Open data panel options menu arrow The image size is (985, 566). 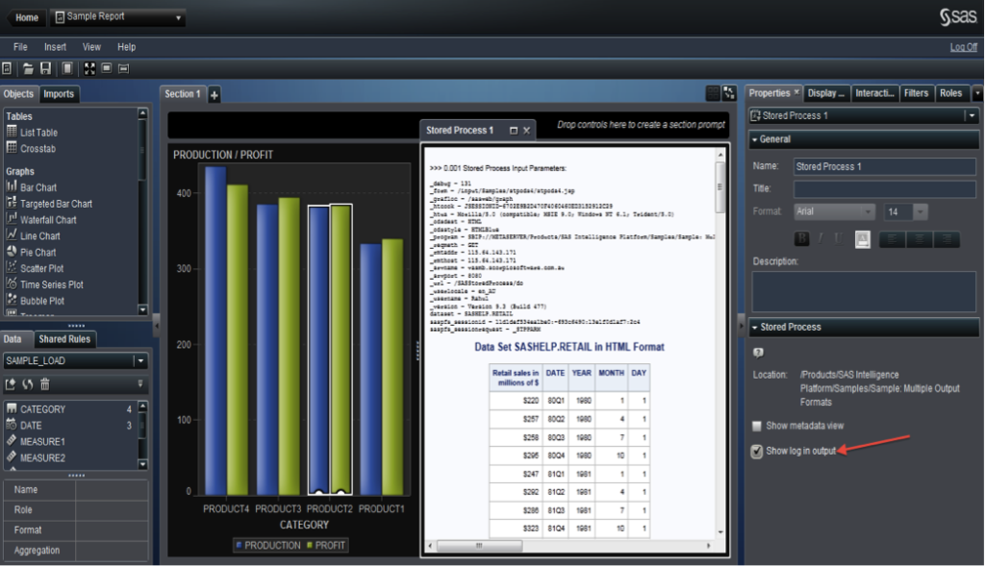click(140, 383)
